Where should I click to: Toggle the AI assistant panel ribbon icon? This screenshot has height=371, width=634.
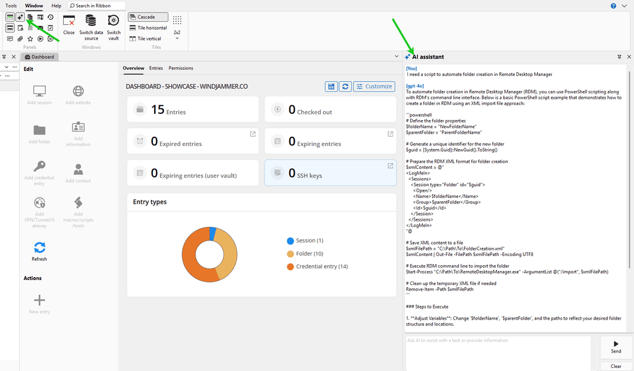click(x=20, y=17)
